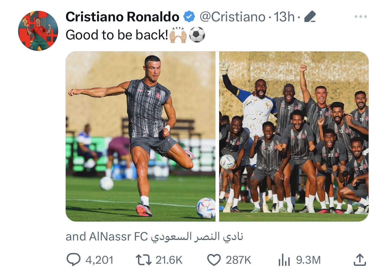The image size is (387, 273).
Task: Click the 287K likes count
Action: pos(238,260)
